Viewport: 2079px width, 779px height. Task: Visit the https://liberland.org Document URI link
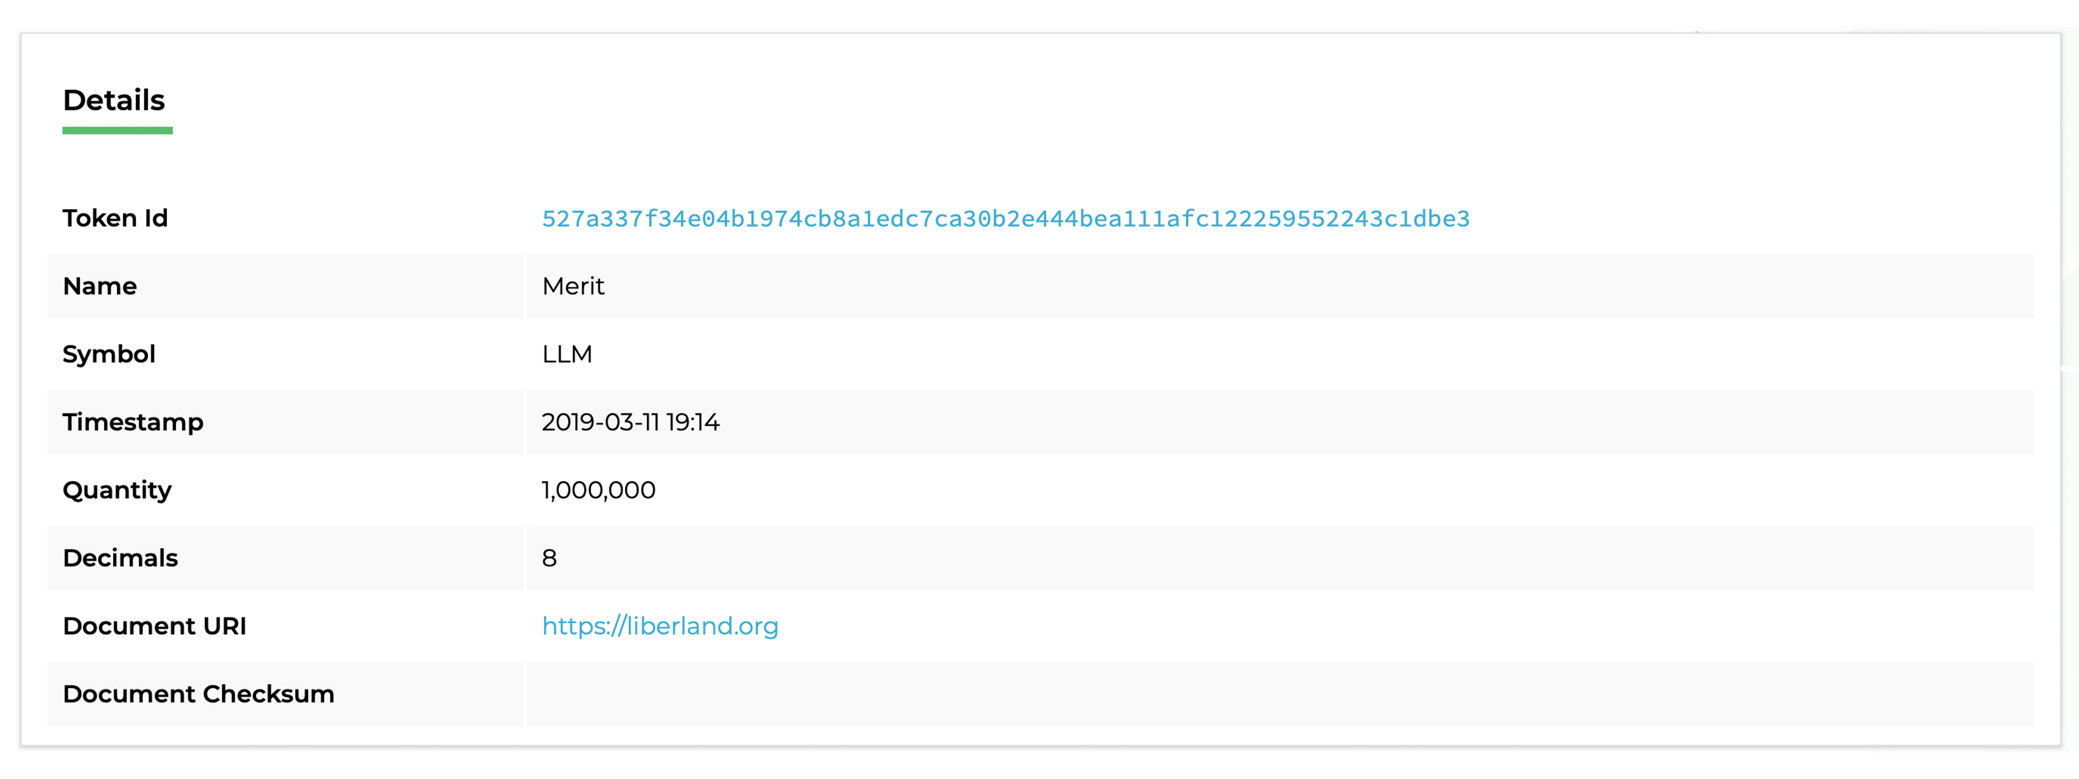pos(659,625)
